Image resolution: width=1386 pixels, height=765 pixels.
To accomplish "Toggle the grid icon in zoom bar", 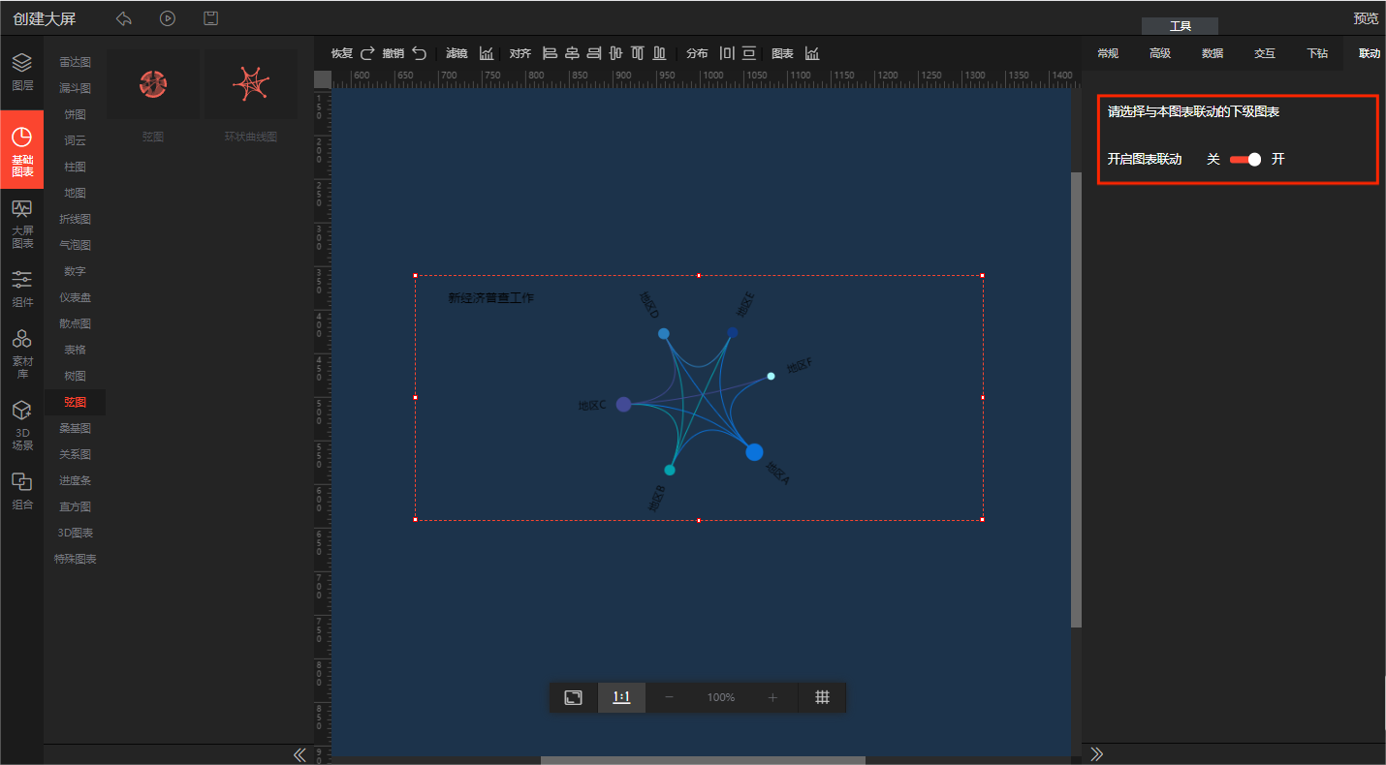I will coord(822,697).
